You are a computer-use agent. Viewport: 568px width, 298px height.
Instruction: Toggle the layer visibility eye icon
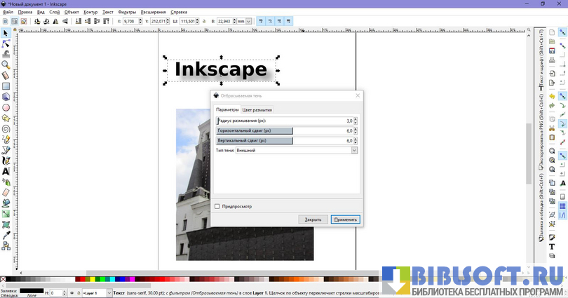tap(70, 293)
